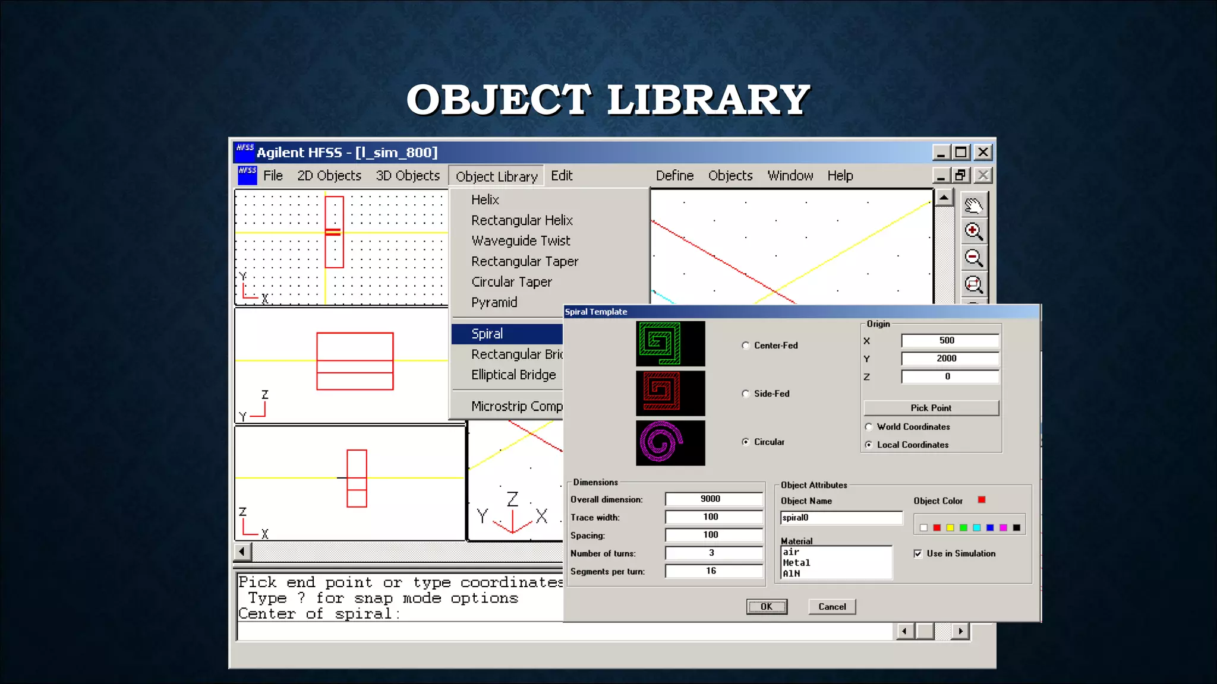Image resolution: width=1217 pixels, height=684 pixels.
Task: Click the zoom in magnifier icon
Action: [x=973, y=232]
